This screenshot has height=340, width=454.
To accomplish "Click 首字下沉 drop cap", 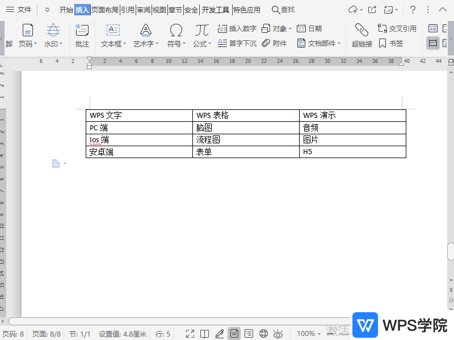I will point(237,44).
